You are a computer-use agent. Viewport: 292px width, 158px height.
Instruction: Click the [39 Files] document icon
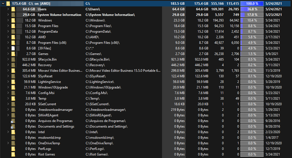tap(13, 48)
